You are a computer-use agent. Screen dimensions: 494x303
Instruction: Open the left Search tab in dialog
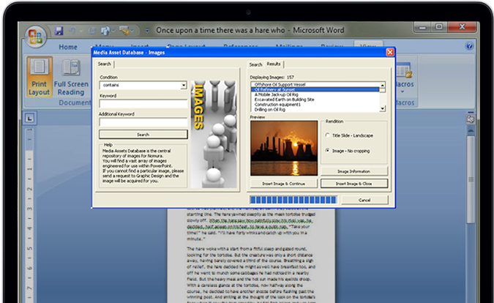[x=104, y=64]
